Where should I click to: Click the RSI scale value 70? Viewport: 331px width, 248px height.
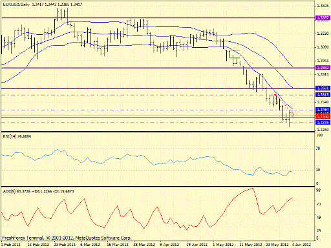pos(318,149)
